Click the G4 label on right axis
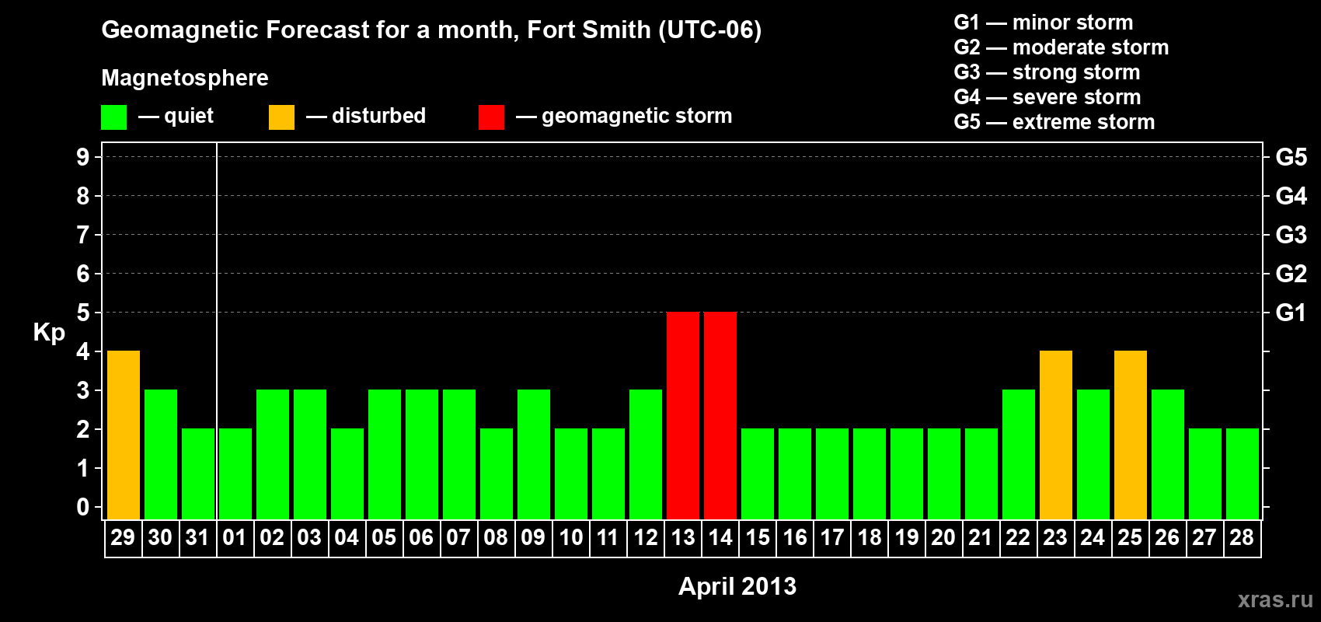Viewport: 1321px width, 622px height. (1291, 196)
